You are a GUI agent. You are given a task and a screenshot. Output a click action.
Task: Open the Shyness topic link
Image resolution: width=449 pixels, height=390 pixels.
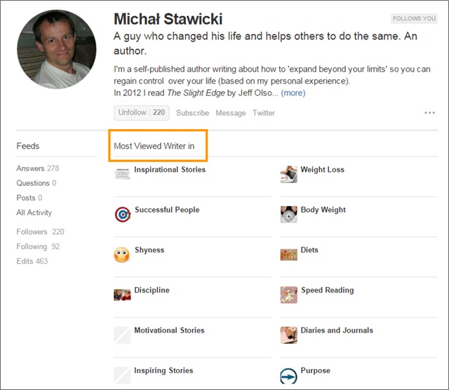pyautogui.click(x=149, y=250)
